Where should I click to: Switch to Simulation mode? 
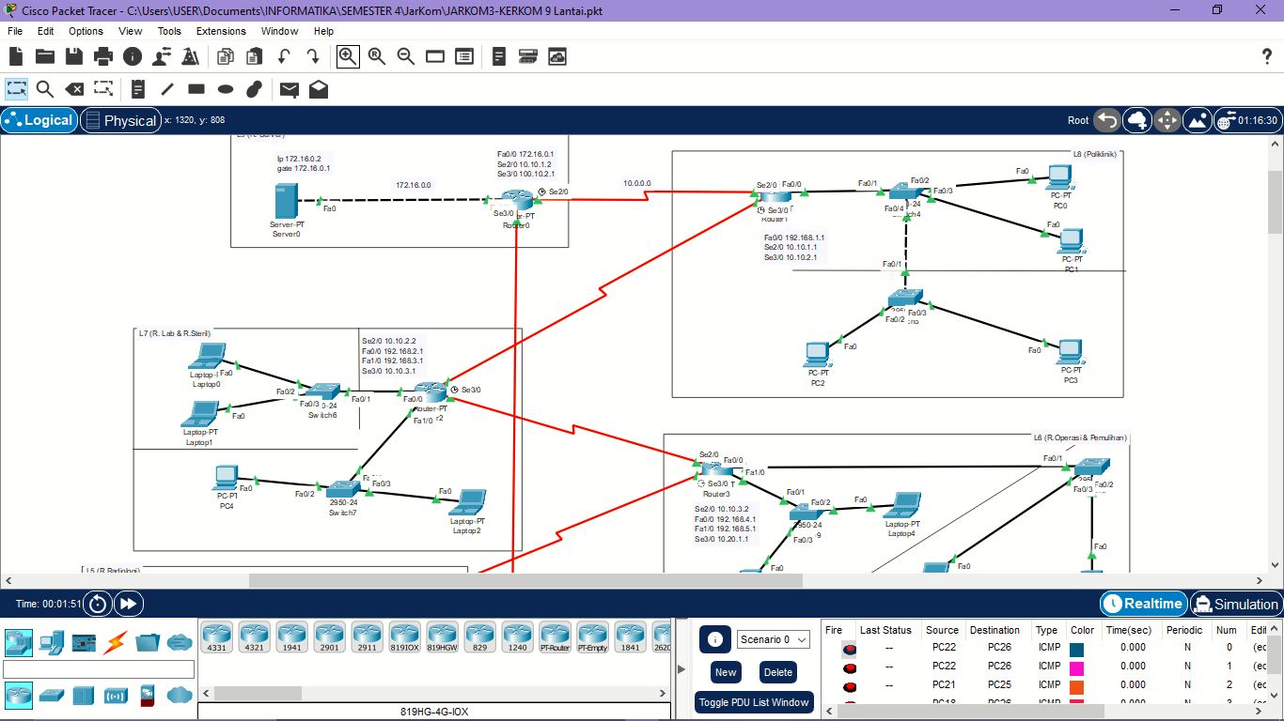pyautogui.click(x=1236, y=604)
